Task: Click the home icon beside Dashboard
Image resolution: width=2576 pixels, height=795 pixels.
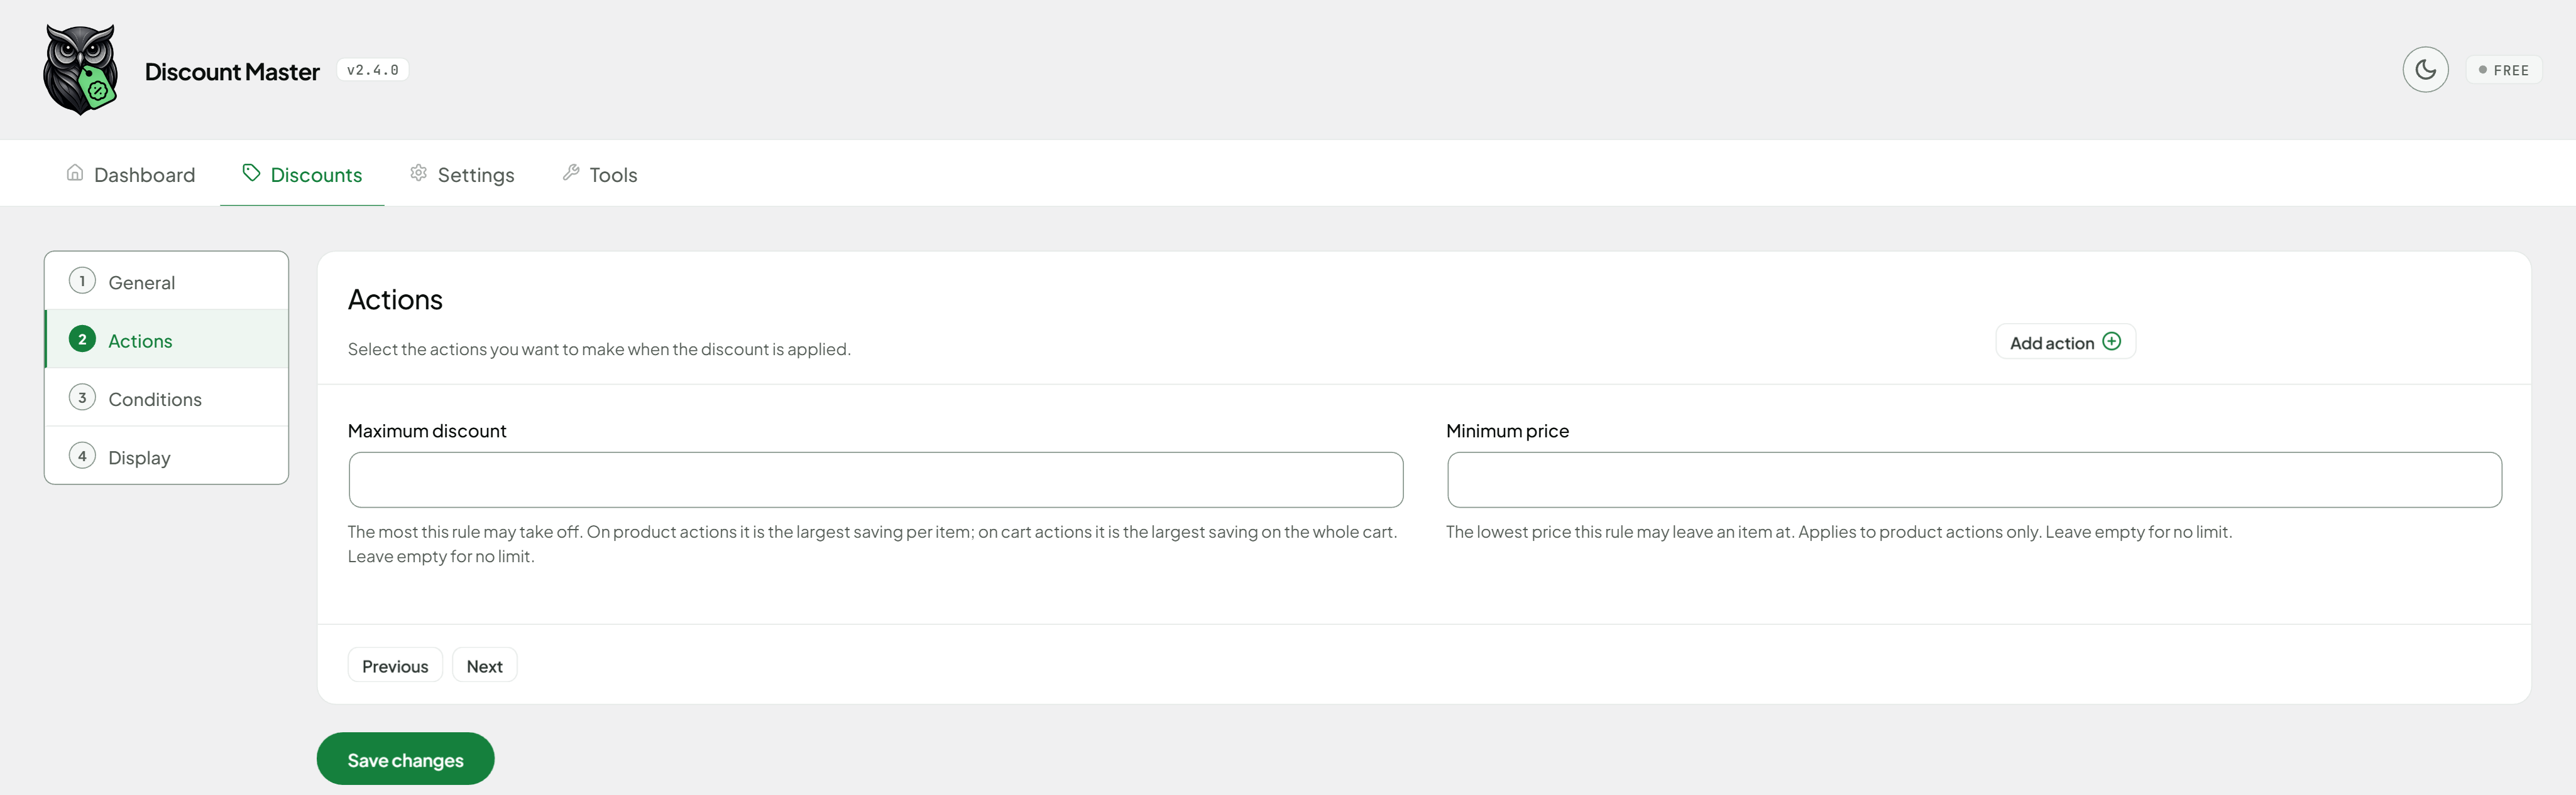Action: pyautogui.click(x=75, y=173)
